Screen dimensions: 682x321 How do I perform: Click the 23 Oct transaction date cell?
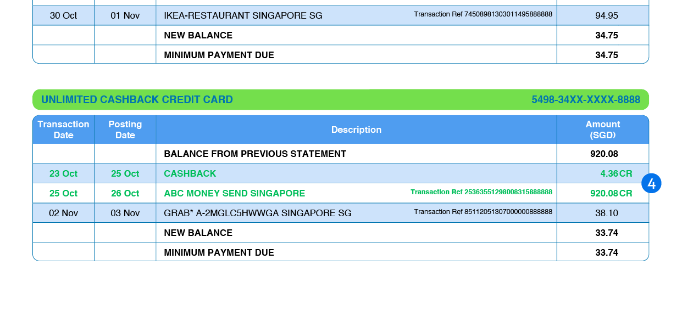click(63, 173)
